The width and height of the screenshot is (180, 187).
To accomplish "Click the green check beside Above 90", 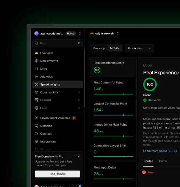I will point(145,100).
